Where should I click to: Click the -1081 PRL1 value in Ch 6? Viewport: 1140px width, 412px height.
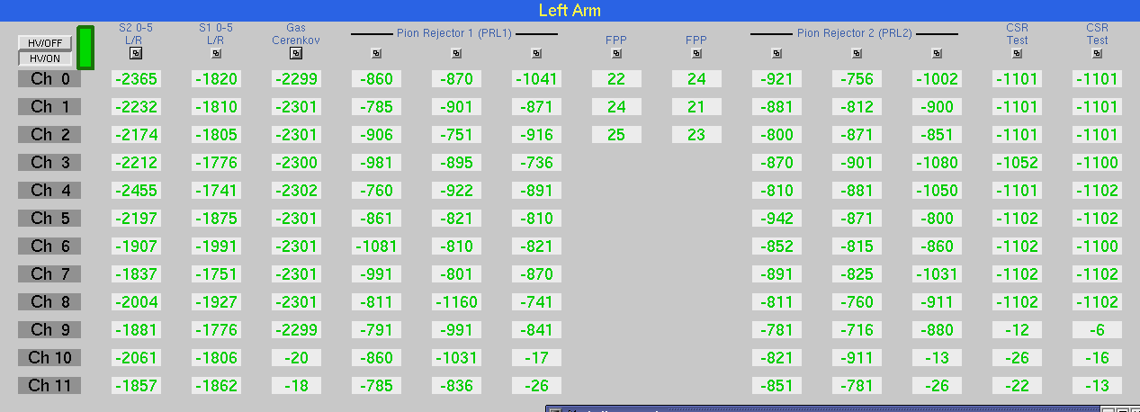(x=376, y=246)
